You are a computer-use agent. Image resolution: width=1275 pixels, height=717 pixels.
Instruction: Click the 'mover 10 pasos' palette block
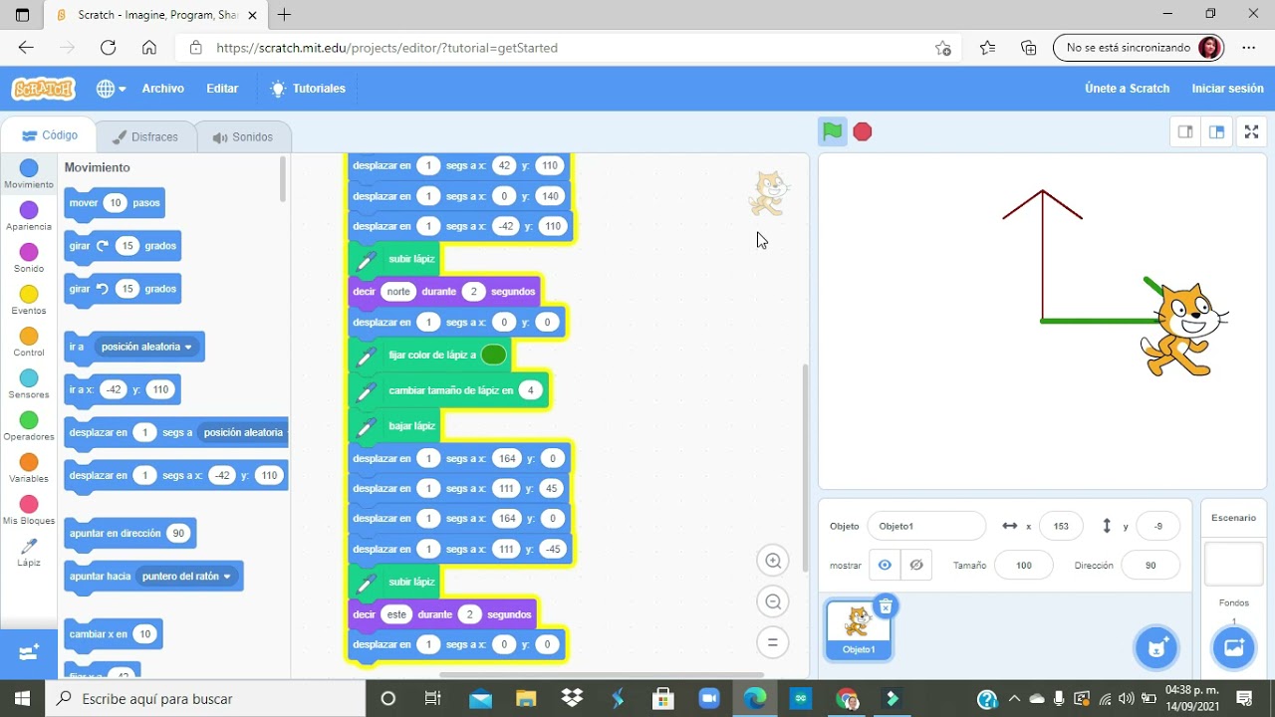click(115, 203)
